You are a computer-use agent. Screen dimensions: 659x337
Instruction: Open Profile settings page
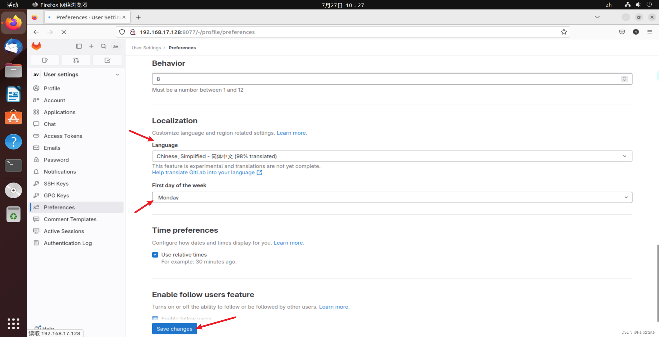click(51, 88)
